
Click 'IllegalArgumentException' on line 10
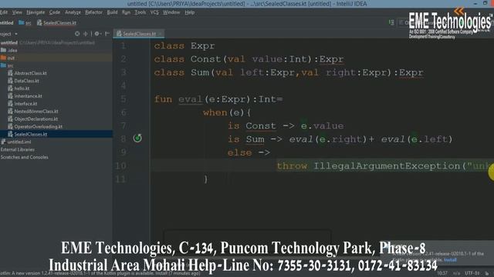click(x=387, y=166)
